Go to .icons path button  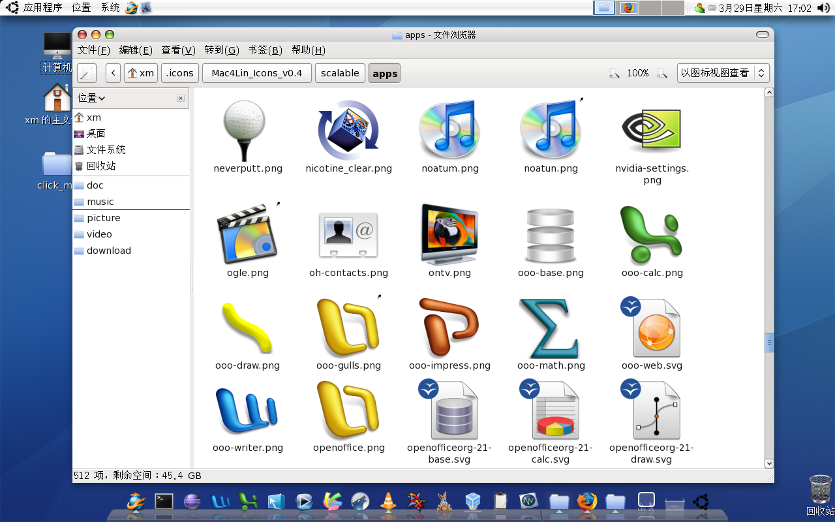click(179, 73)
